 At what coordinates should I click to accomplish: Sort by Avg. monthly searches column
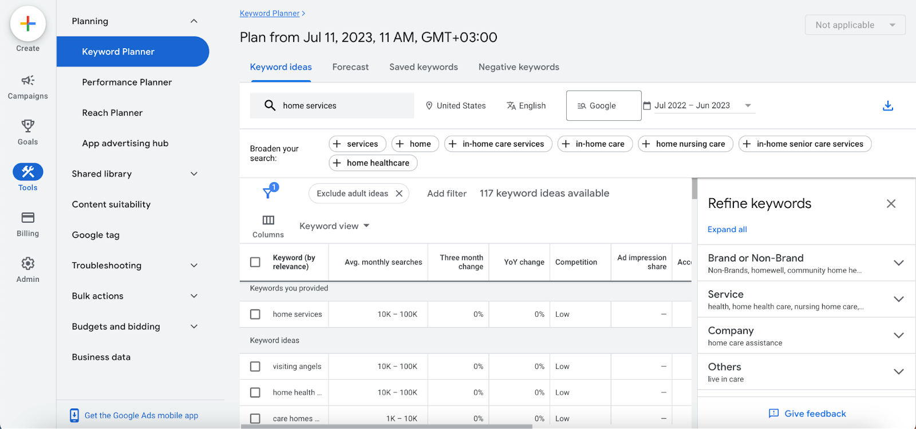tap(383, 262)
